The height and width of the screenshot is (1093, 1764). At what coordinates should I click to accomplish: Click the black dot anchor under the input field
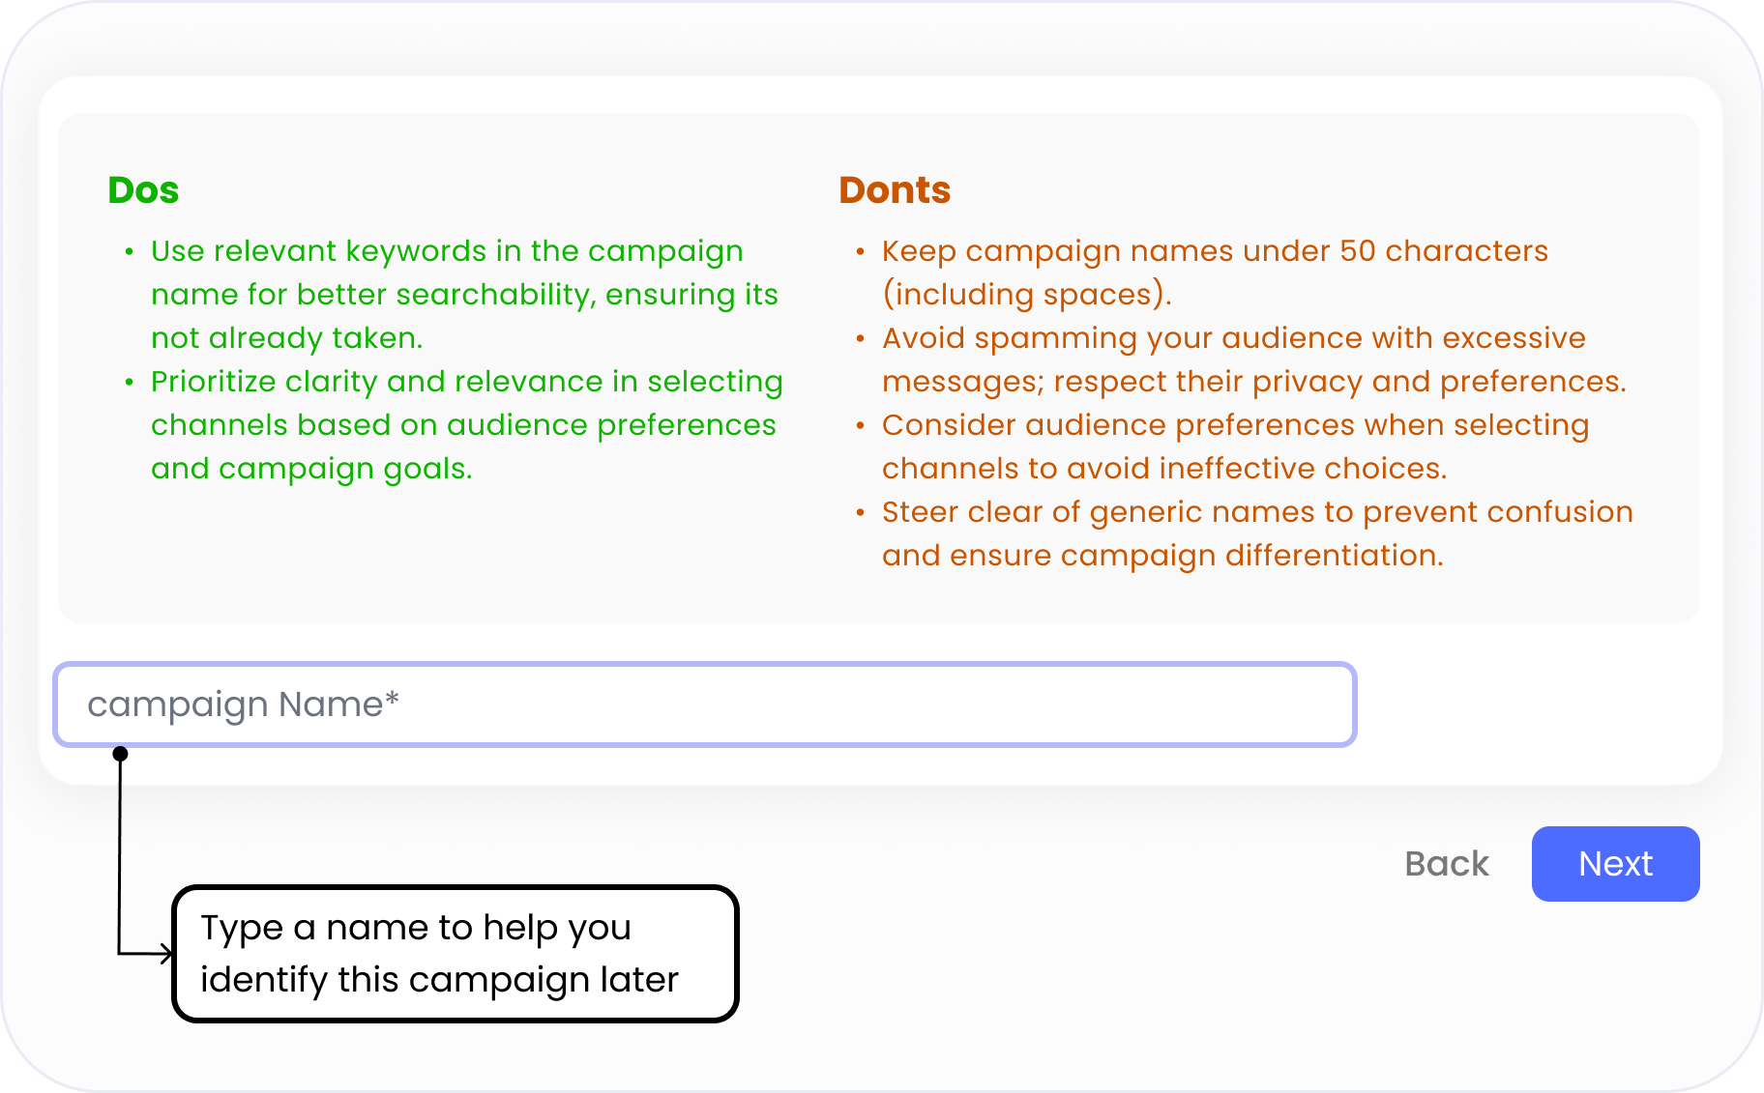(x=120, y=754)
